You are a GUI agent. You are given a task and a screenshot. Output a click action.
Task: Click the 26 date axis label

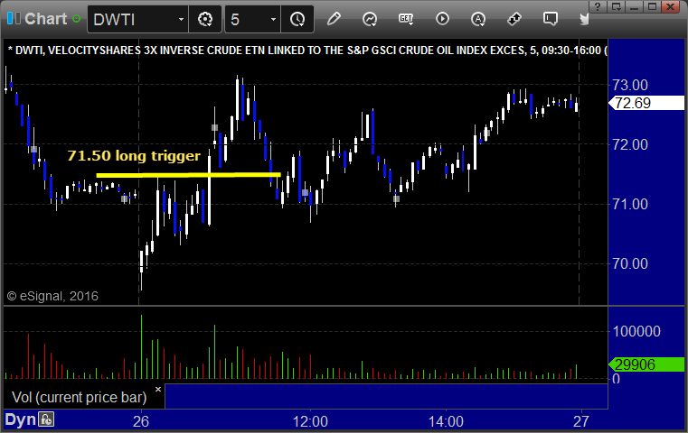pos(141,421)
